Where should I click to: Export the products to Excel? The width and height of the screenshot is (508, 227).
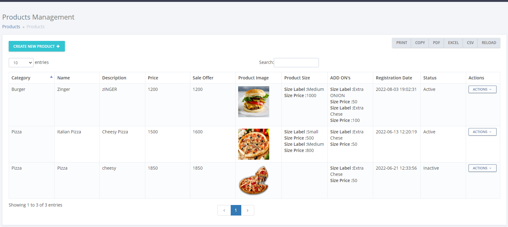(x=453, y=43)
